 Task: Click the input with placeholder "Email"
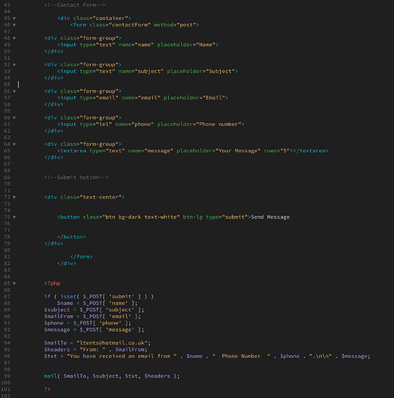coord(143,97)
